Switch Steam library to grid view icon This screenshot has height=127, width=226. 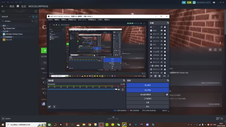[36, 11]
